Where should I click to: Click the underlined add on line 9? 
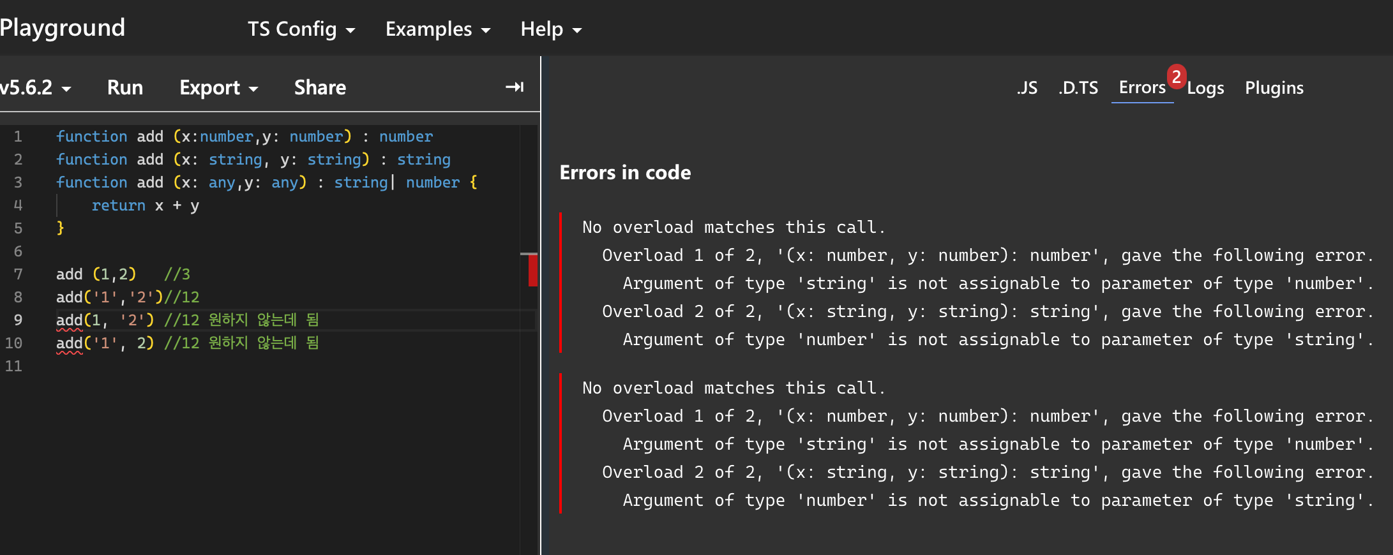[x=69, y=320]
